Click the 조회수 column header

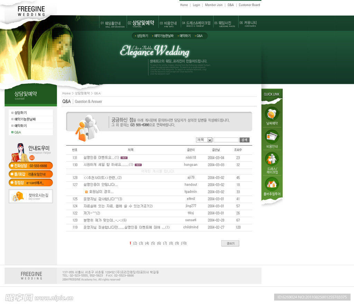(x=238, y=150)
